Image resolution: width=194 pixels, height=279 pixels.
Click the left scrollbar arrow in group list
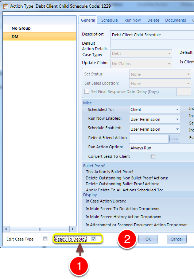pos(6,229)
